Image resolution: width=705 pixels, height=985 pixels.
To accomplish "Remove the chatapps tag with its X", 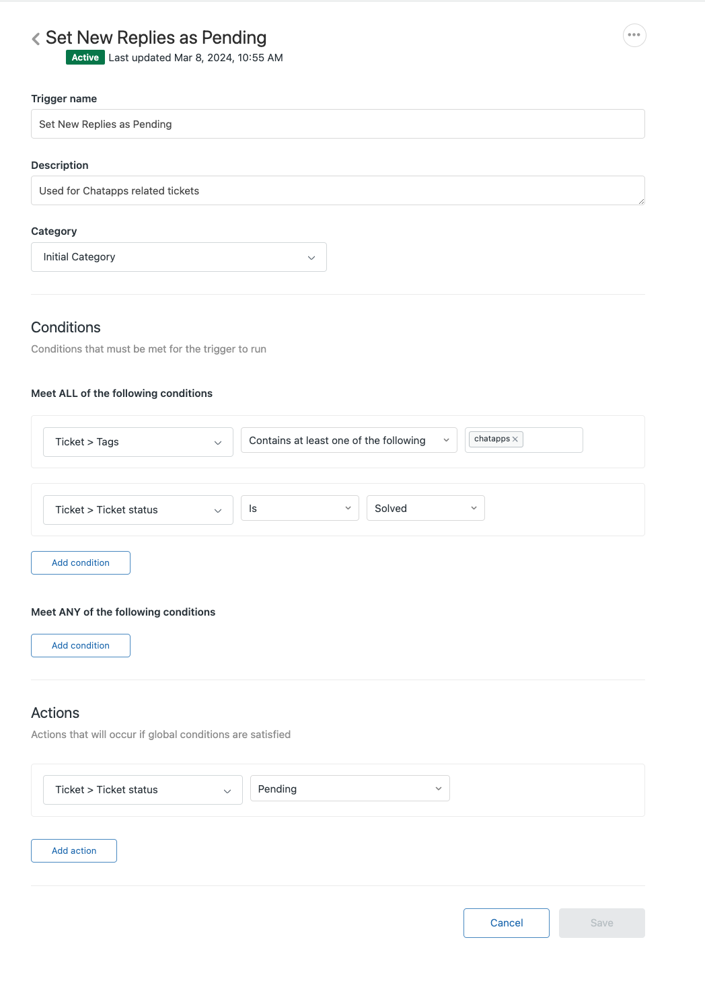I will 515,439.
